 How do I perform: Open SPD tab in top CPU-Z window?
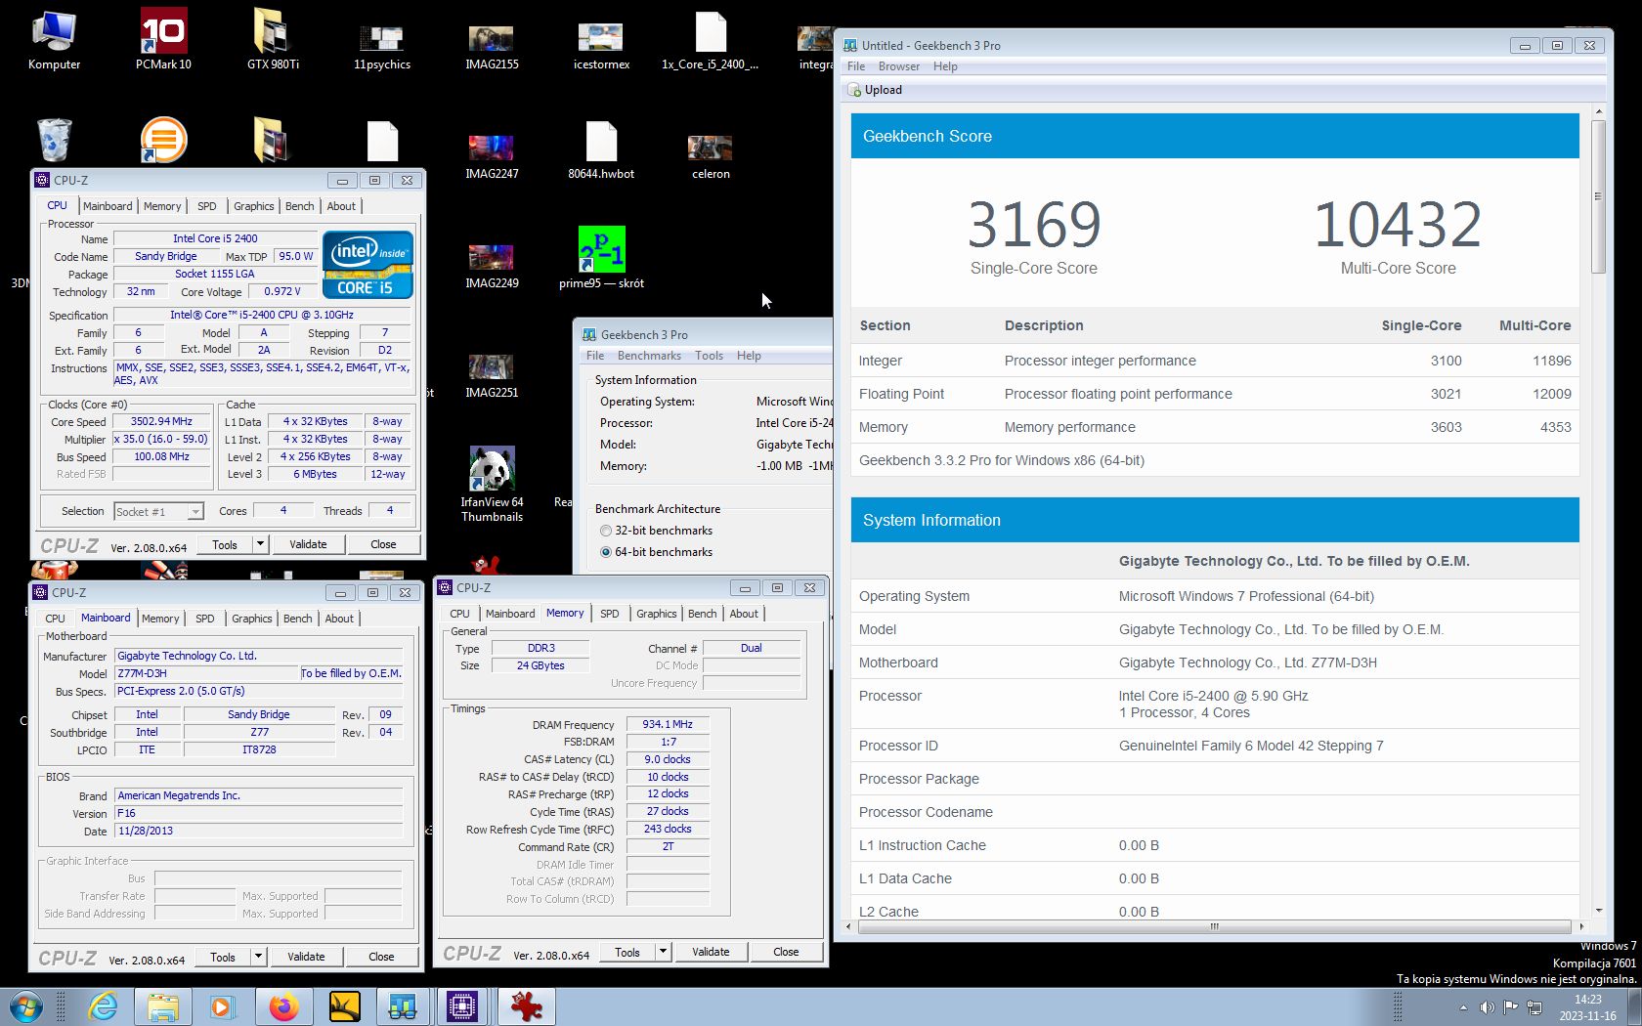tap(207, 206)
